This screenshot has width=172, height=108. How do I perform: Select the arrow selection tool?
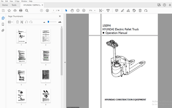pos(66,11)
